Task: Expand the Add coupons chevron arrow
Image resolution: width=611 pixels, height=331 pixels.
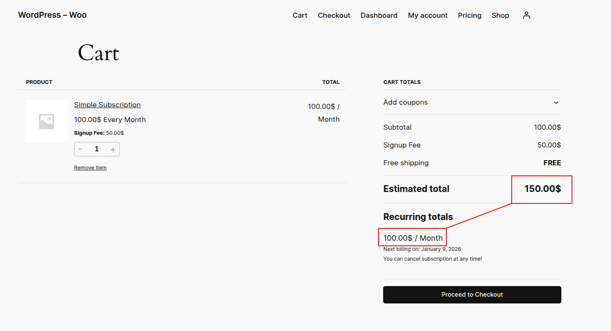Action: 556,103
